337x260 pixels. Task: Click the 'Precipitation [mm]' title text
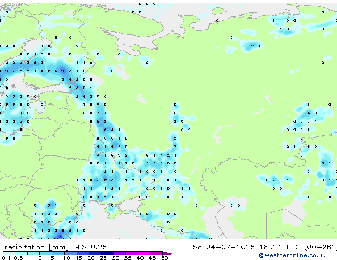pos(35,247)
